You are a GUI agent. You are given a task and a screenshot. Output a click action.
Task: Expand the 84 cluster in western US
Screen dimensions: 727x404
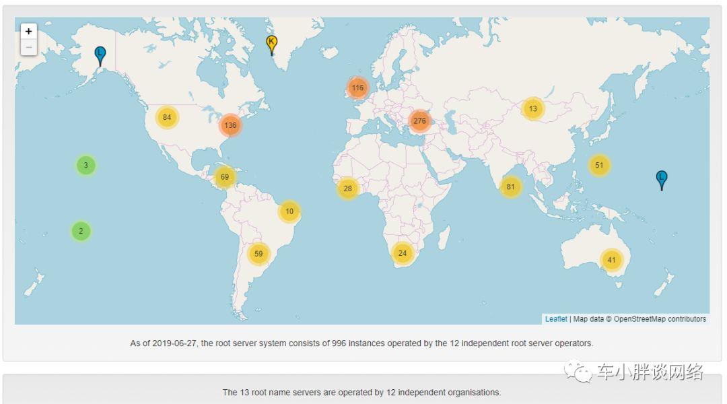click(x=167, y=117)
